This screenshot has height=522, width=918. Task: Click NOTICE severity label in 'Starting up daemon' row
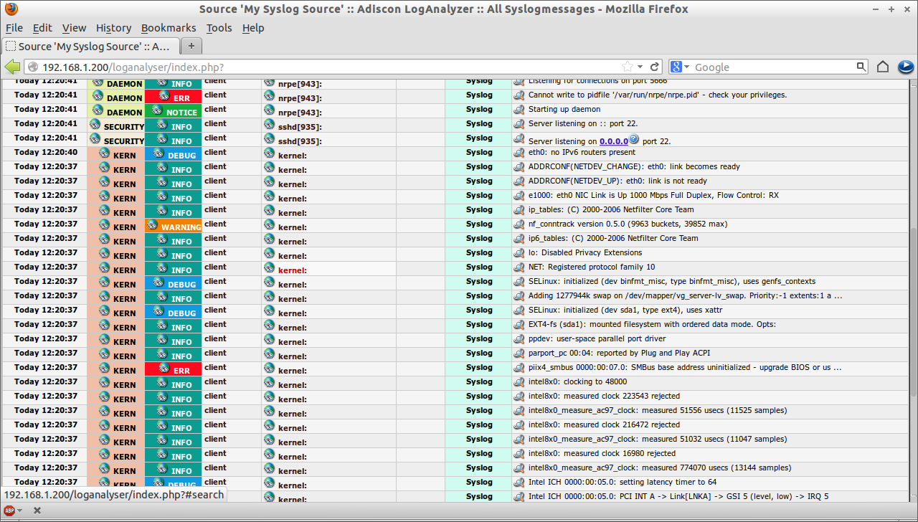coord(181,113)
